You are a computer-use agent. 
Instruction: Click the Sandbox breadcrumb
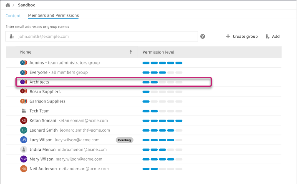26,5
